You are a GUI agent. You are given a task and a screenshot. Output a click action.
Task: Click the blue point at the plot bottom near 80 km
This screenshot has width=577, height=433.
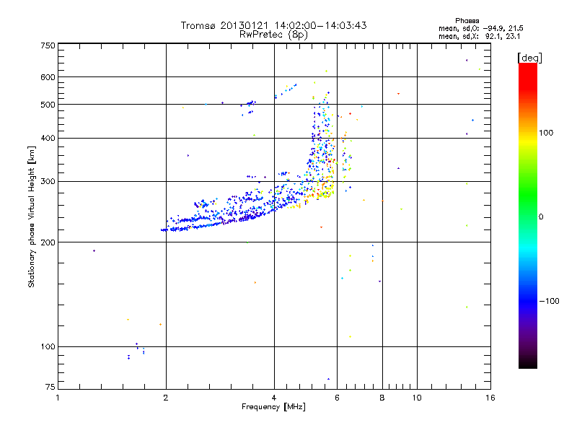pyautogui.click(x=328, y=379)
